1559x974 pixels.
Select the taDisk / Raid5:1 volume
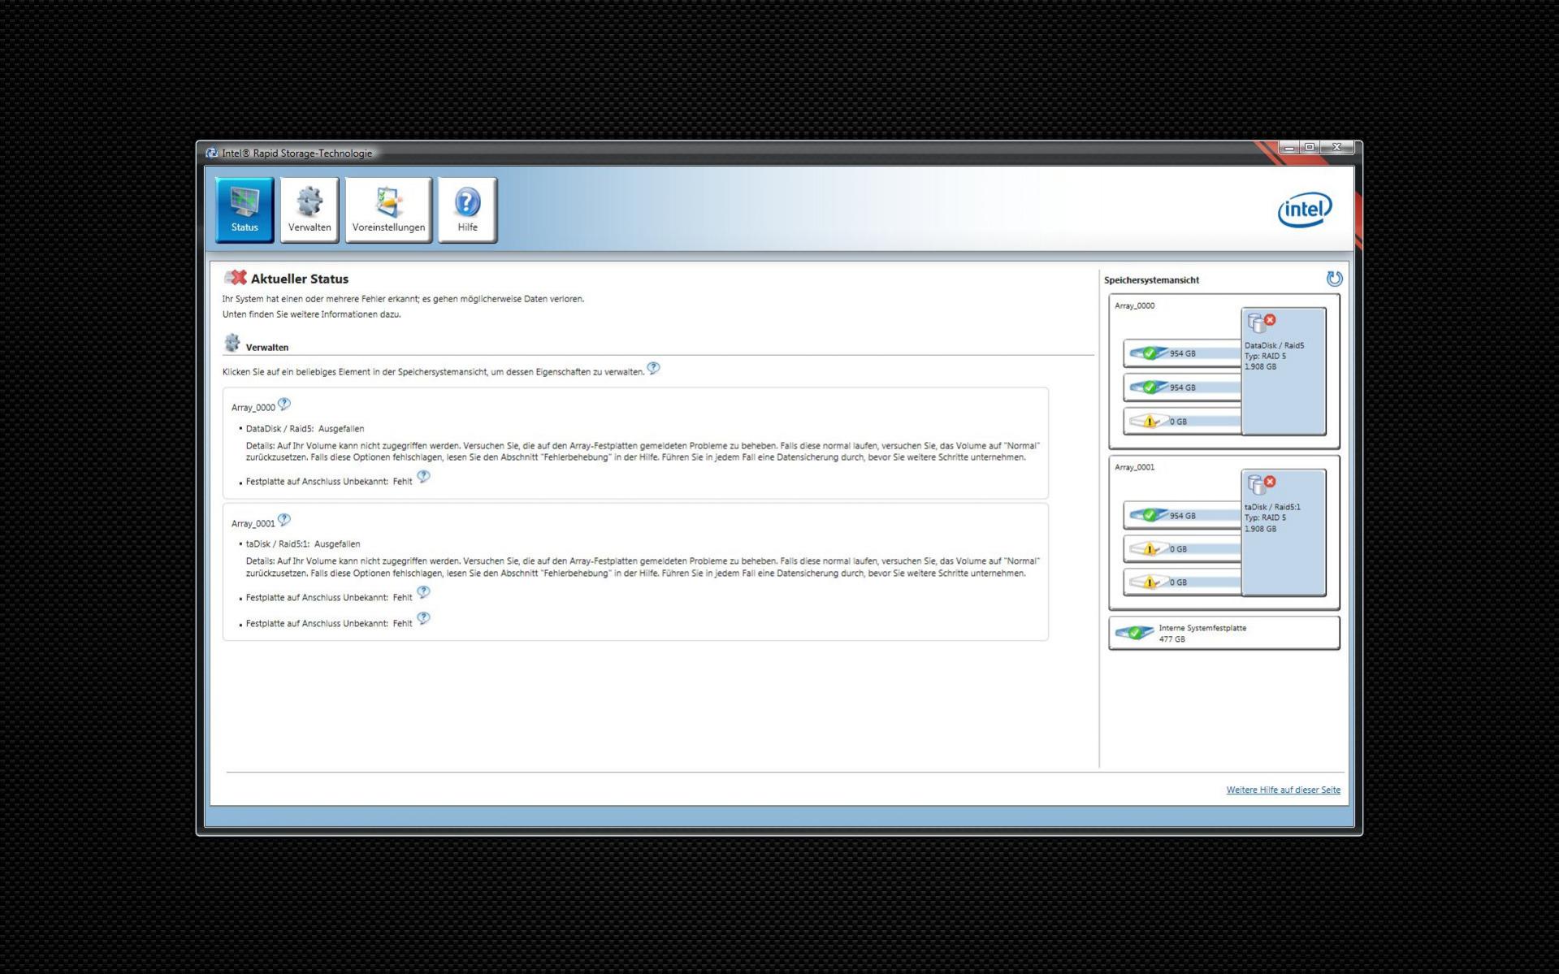[x=1284, y=533]
